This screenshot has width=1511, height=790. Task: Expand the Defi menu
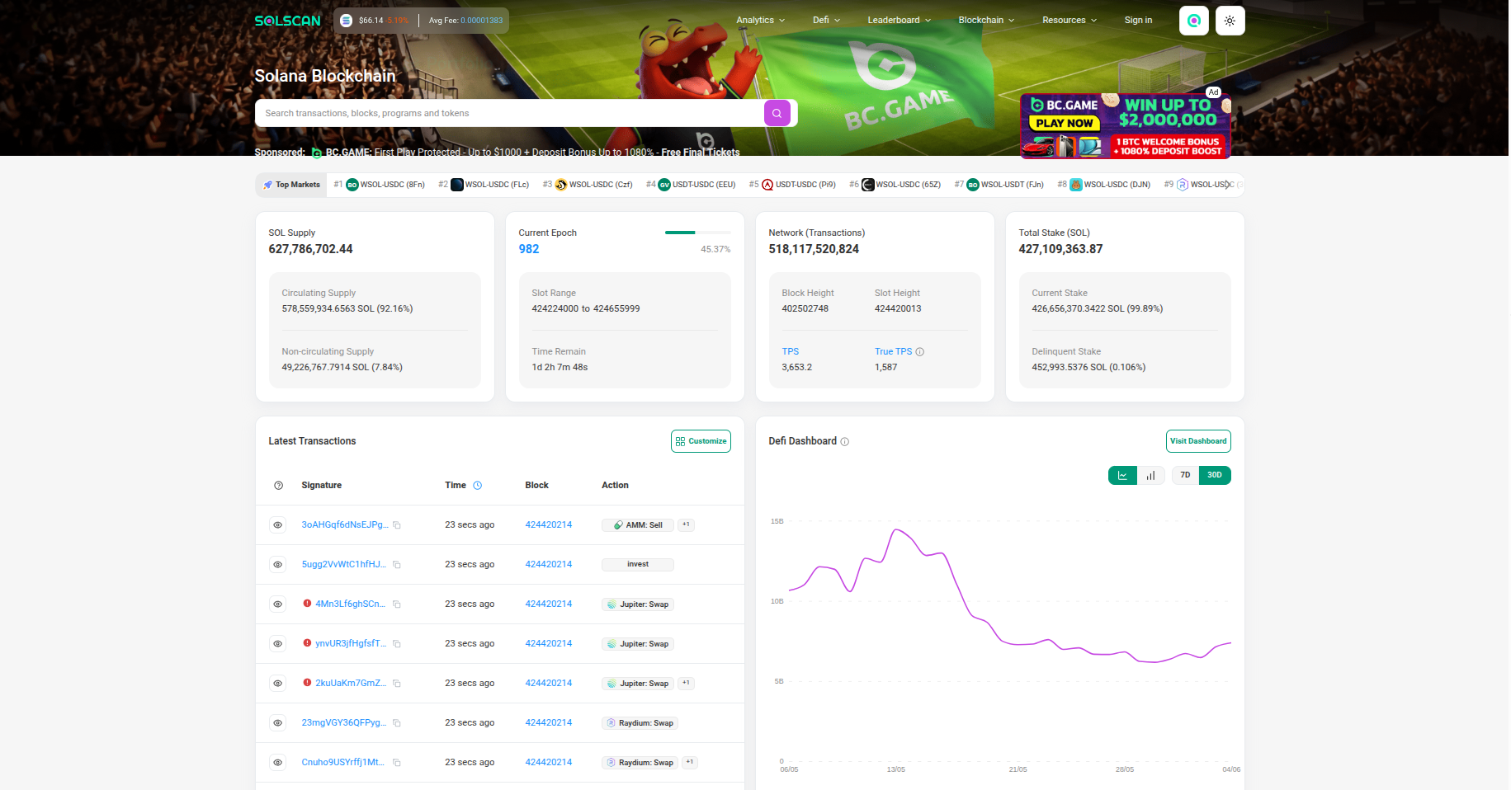click(826, 21)
